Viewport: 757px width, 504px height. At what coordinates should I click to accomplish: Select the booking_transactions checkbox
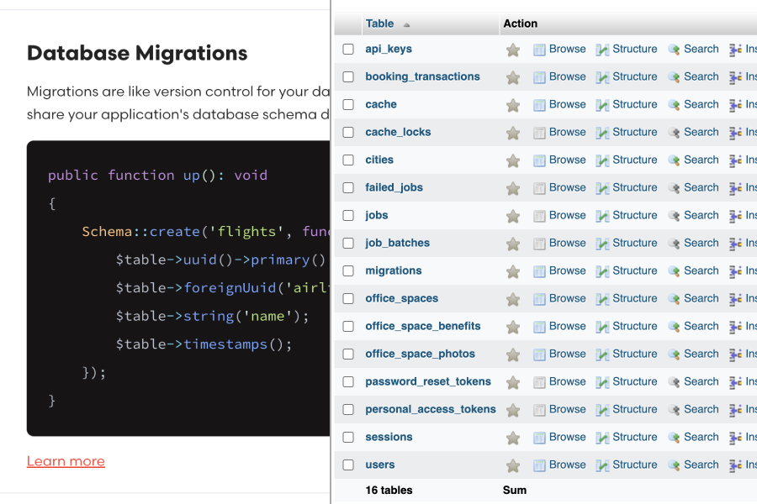(348, 76)
